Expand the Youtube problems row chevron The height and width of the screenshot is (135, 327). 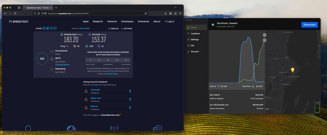pyautogui.click(x=130, y=91)
